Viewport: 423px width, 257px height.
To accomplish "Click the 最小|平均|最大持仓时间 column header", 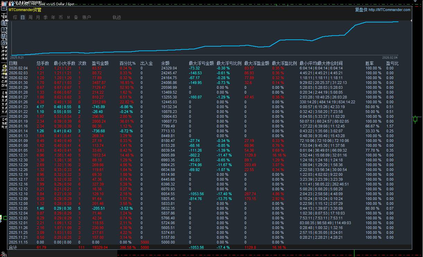I will (x=321, y=64).
